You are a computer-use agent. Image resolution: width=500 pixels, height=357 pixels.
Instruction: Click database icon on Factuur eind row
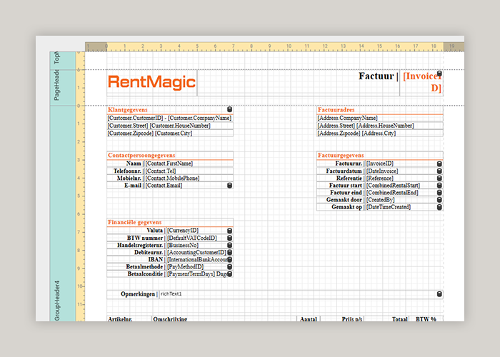[x=439, y=193]
